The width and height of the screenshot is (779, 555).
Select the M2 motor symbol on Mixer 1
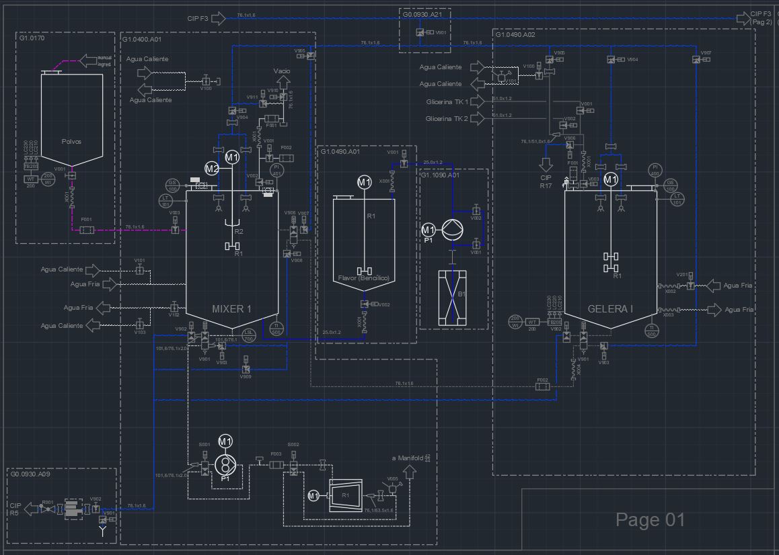point(212,169)
